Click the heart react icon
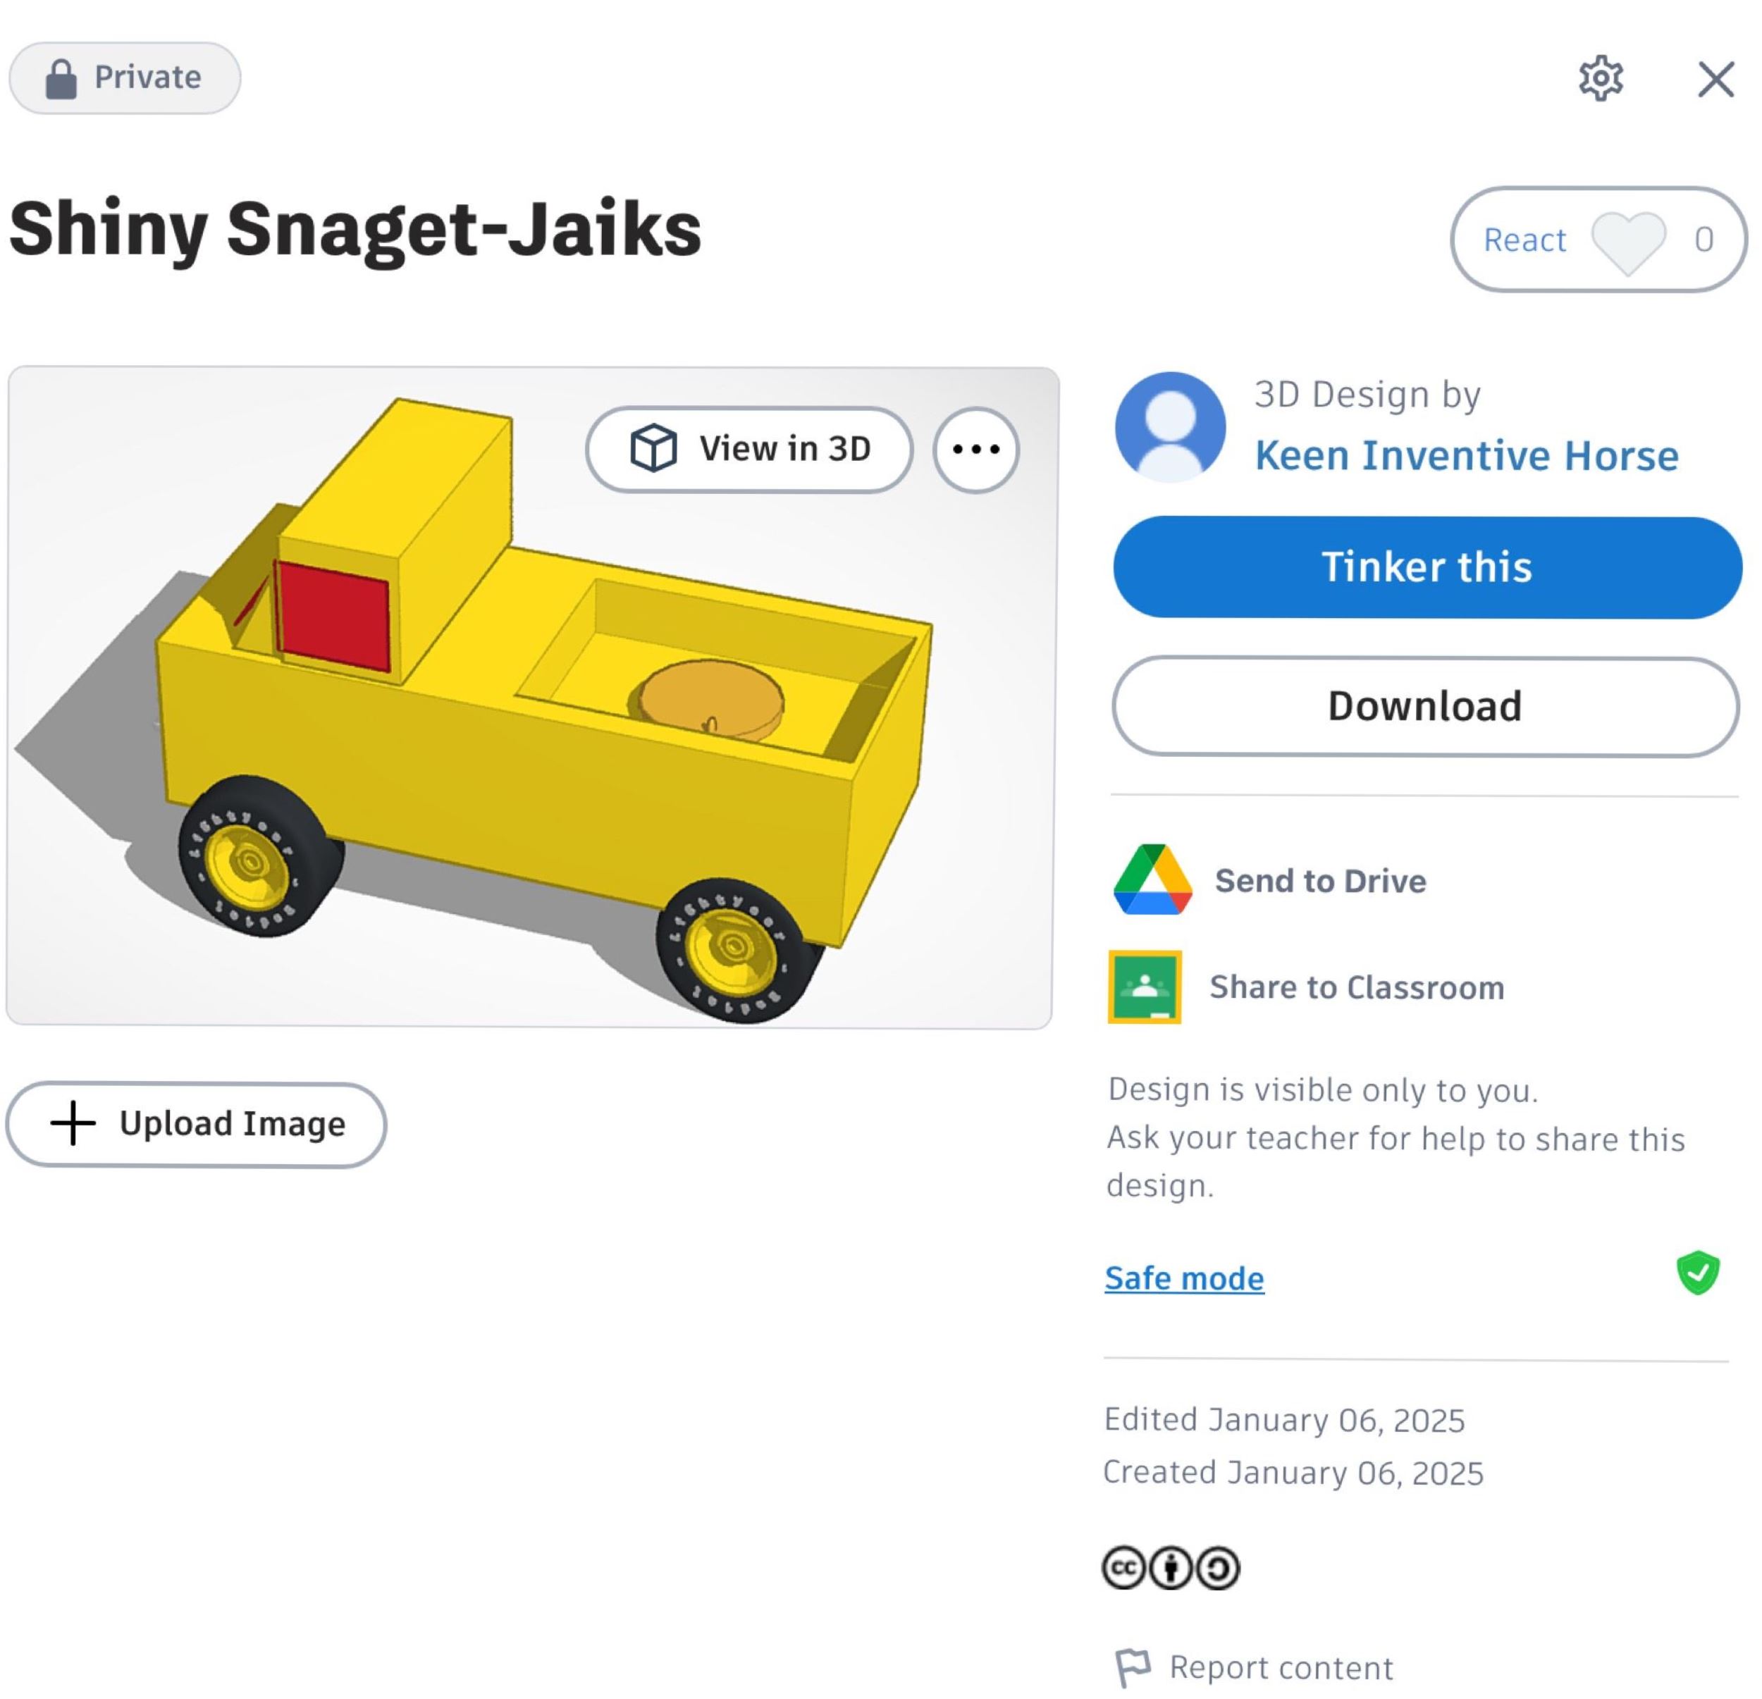 click(x=1628, y=241)
